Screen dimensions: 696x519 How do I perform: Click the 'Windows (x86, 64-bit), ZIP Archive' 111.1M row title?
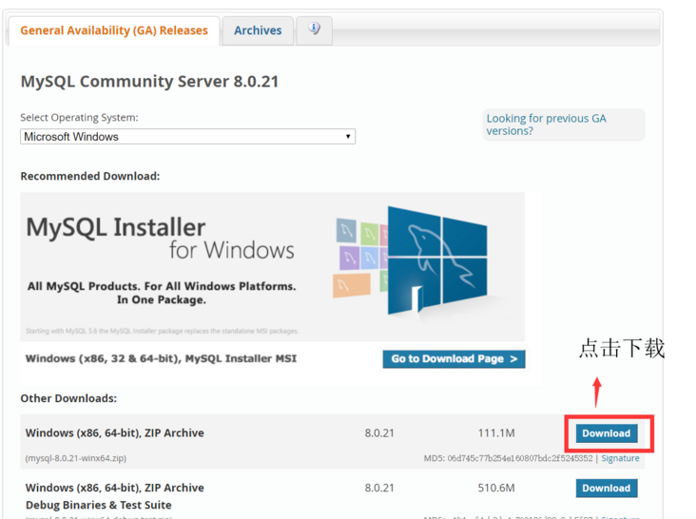115,432
